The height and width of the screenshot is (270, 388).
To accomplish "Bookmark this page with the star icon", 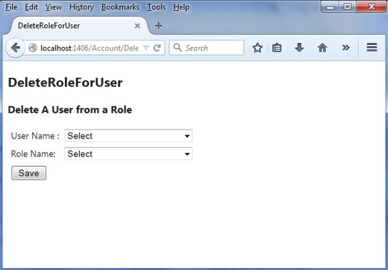I will (x=257, y=47).
